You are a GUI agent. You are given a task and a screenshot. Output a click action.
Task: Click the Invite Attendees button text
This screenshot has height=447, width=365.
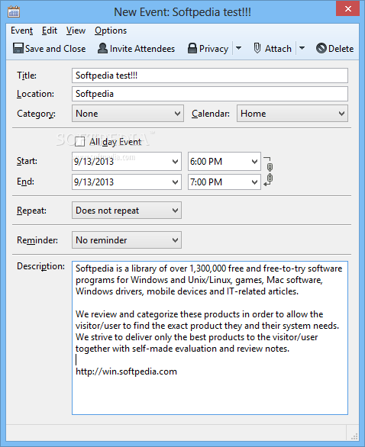point(142,49)
